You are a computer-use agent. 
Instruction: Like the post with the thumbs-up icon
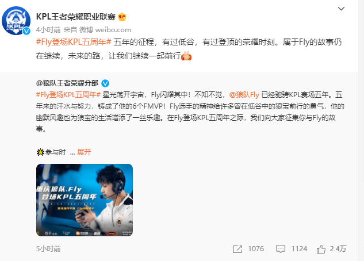point(321,249)
